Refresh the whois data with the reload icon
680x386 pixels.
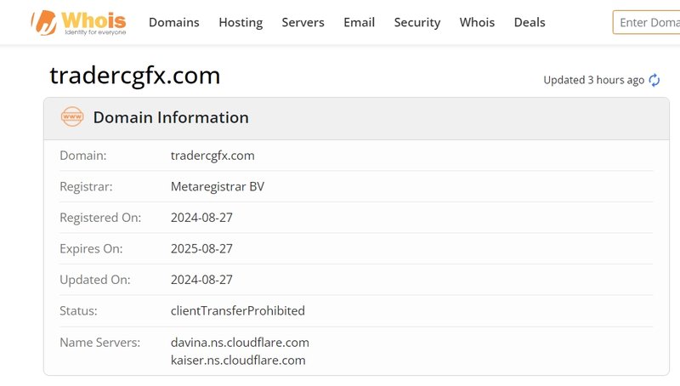point(654,80)
